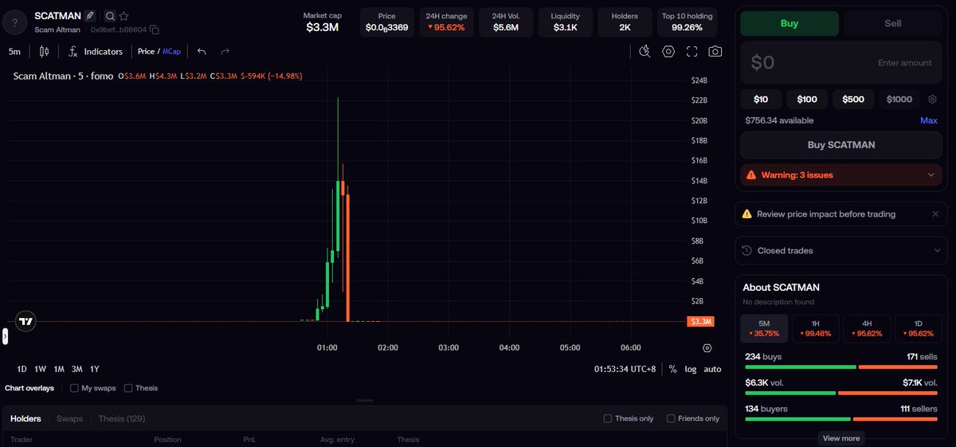Copy the contract address 0x9bef…b86604
This screenshot has width=956, height=447.
tap(155, 30)
